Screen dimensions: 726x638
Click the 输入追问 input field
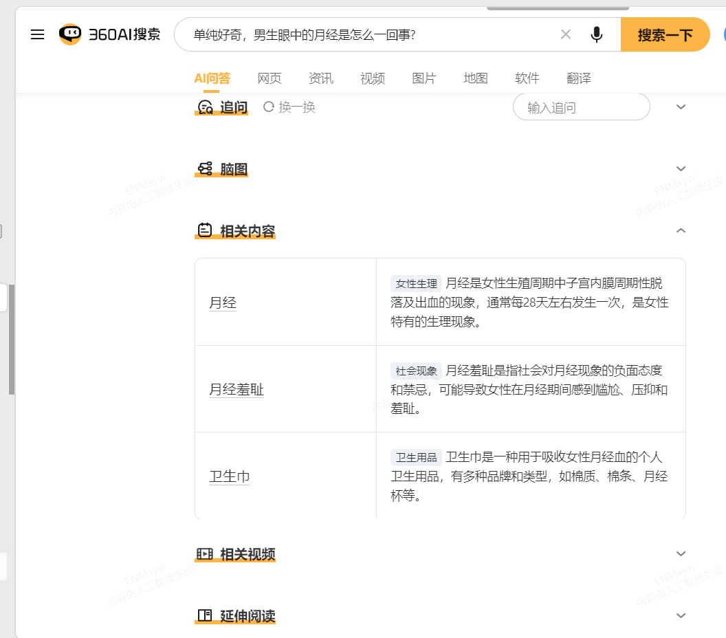tap(581, 107)
